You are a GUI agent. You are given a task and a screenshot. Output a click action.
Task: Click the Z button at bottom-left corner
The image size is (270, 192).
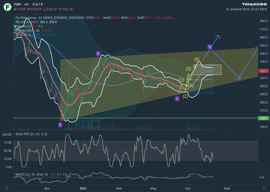(7, 188)
